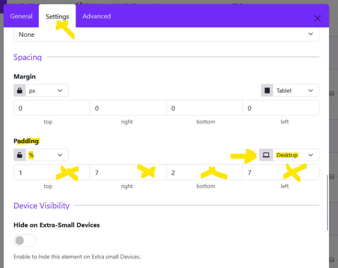The image size is (338, 268).
Task: Click the margin top input field
Action: (52, 108)
